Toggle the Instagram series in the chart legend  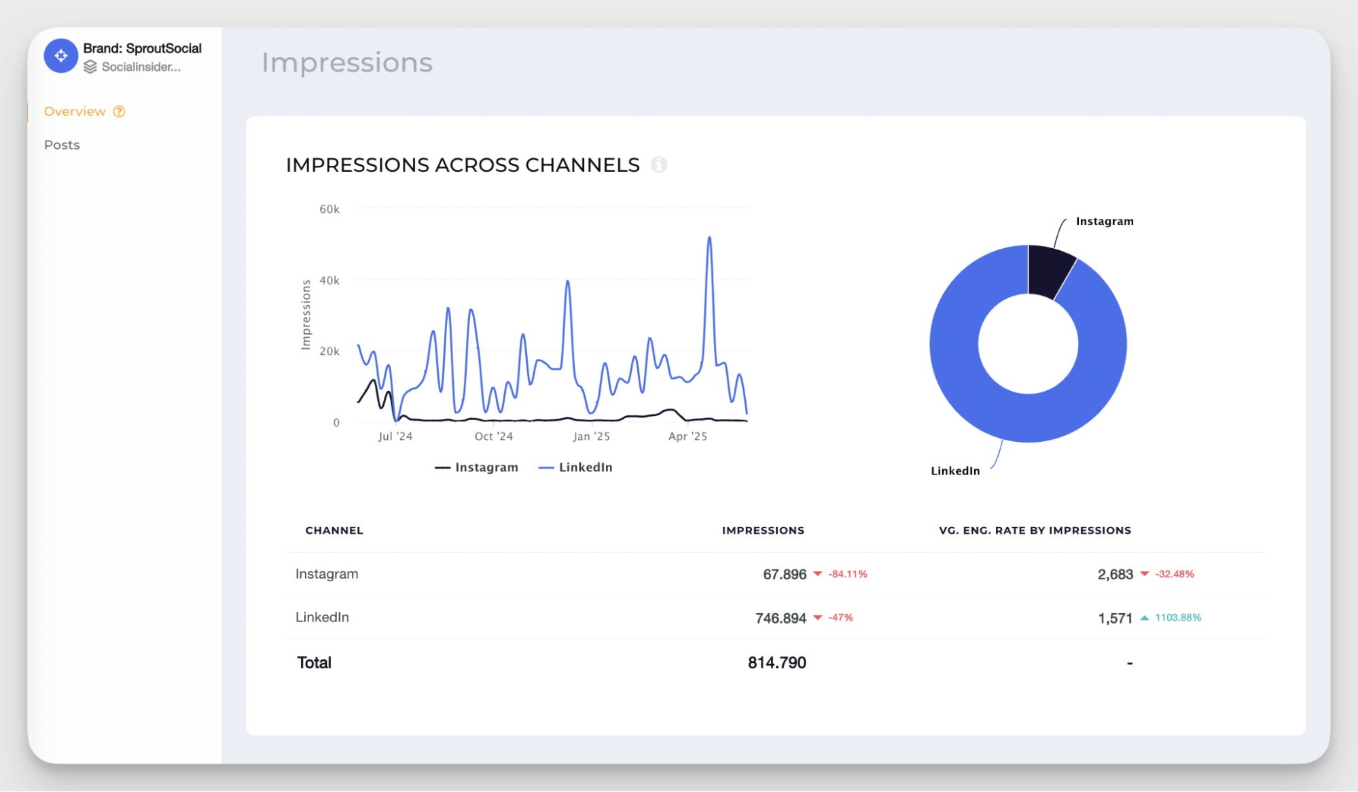[x=485, y=467]
